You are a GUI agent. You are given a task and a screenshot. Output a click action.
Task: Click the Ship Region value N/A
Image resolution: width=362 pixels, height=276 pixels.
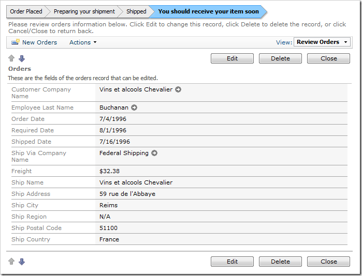point(105,217)
